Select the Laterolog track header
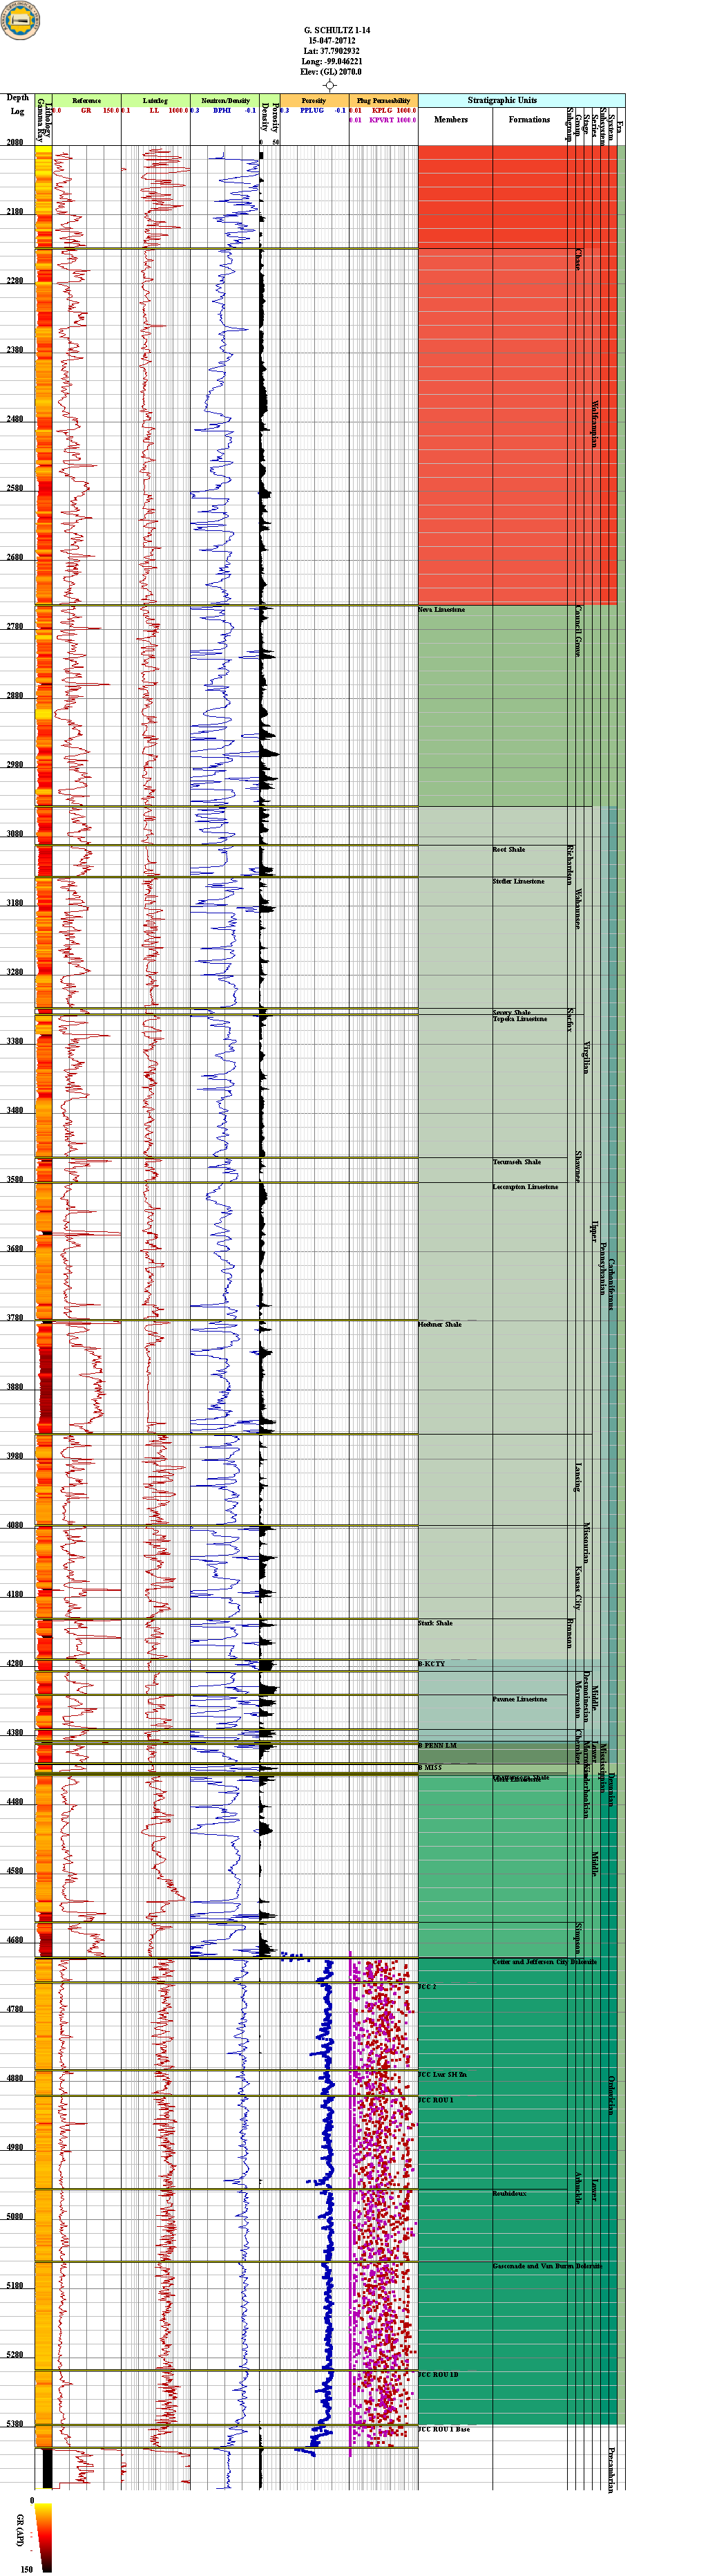The image size is (708, 2576). 155,101
